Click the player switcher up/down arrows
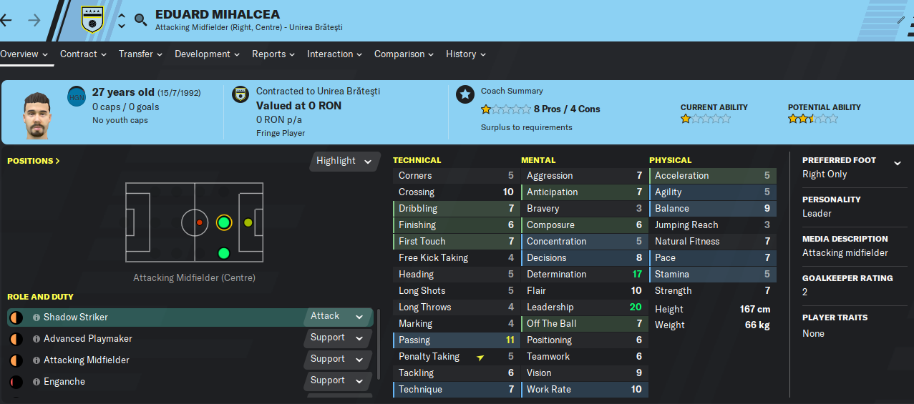 tap(122, 21)
